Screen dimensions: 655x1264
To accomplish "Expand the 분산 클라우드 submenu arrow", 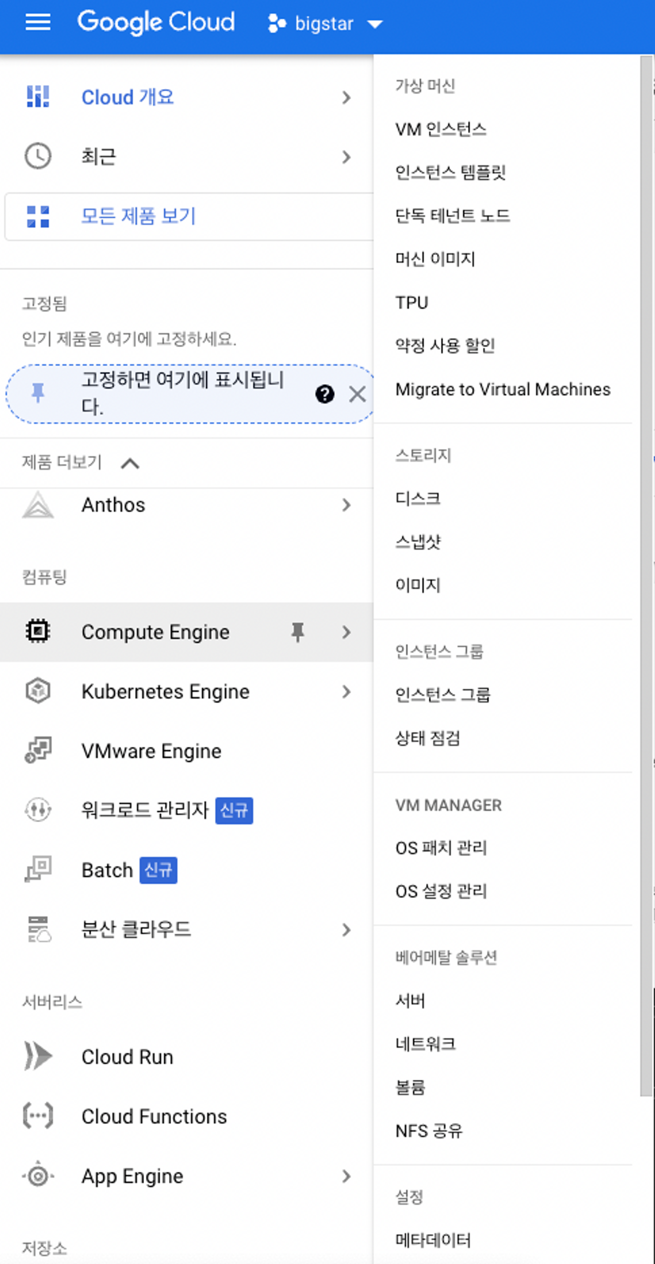I will click(347, 929).
